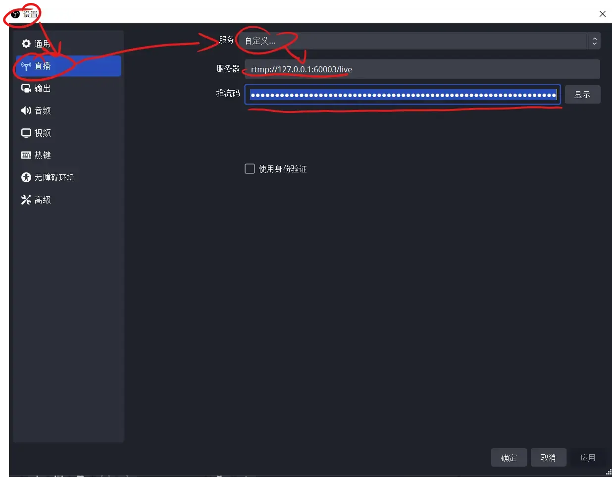Reveal the stream key with 显示 button
This screenshot has height=477, width=612.
(x=582, y=95)
